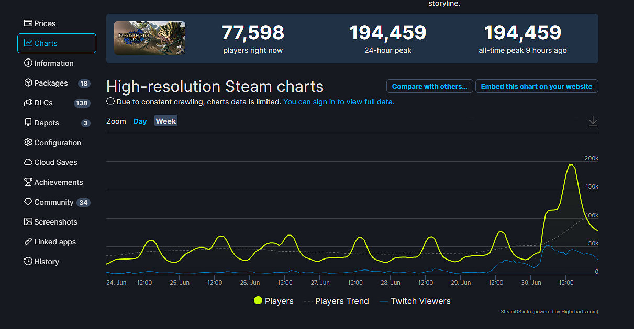Screen dimensions: 634x329
Task: Select the Week zoom option
Action: (165, 121)
